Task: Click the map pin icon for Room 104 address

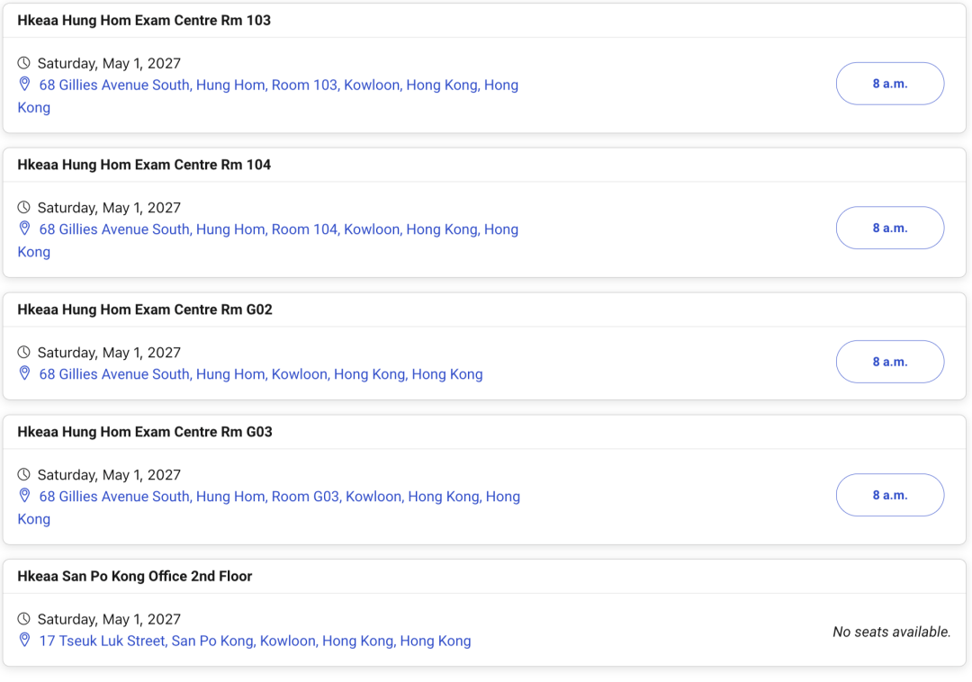Action: [x=24, y=228]
